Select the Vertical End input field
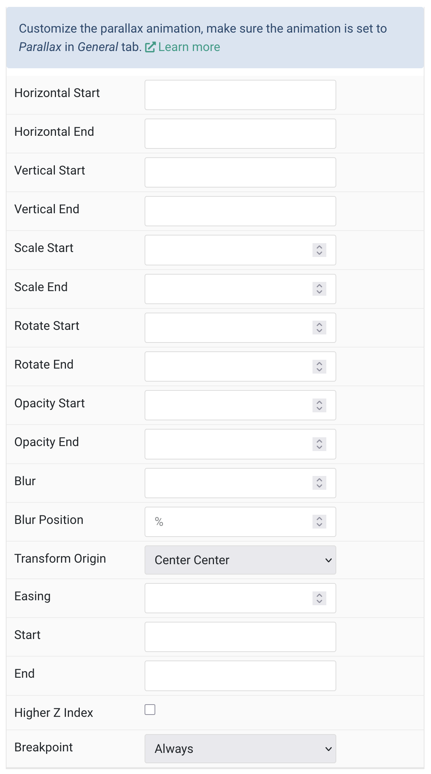Image resolution: width=431 pixels, height=774 pixels. point(240,211)
